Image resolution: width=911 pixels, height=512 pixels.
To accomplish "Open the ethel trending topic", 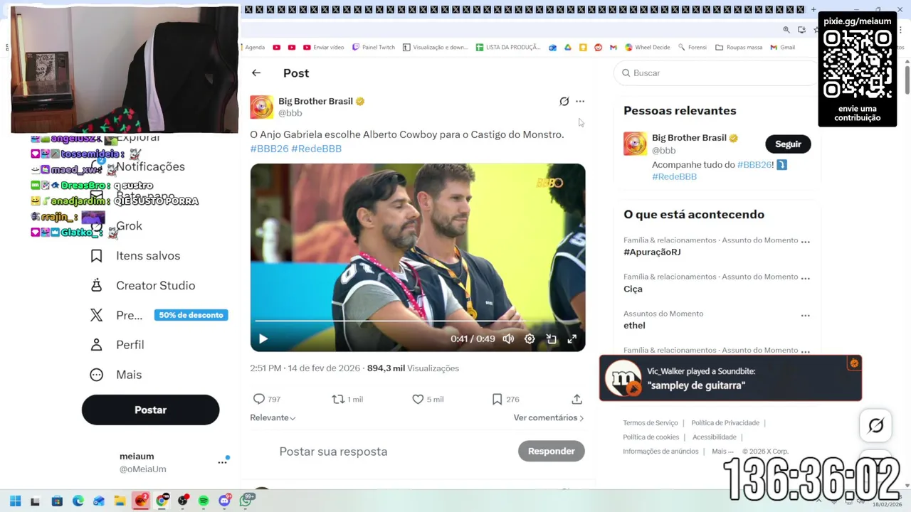I will click(x=634, y=325).
